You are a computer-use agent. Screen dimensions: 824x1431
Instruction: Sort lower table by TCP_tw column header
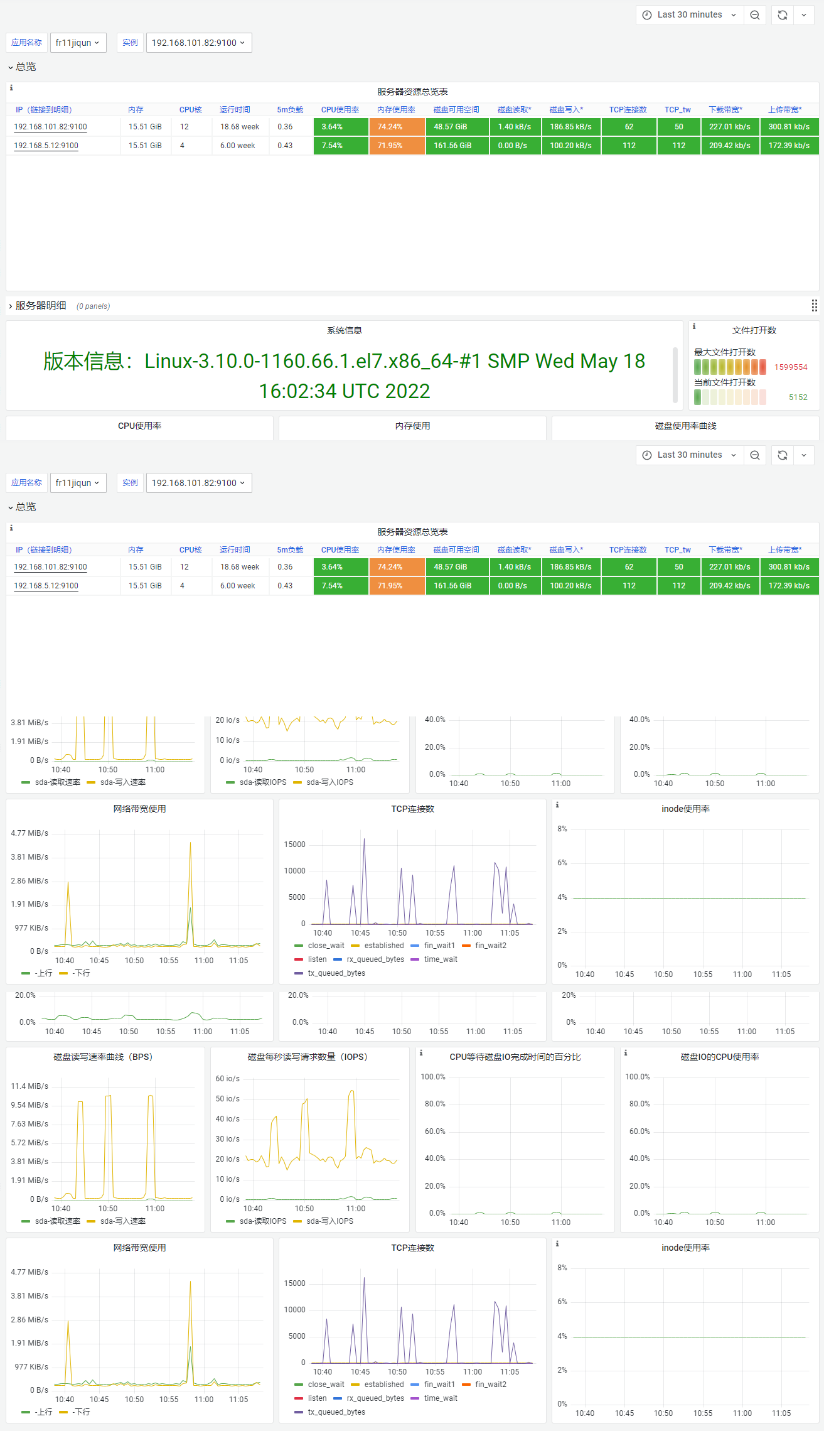(x=678, y=550)
